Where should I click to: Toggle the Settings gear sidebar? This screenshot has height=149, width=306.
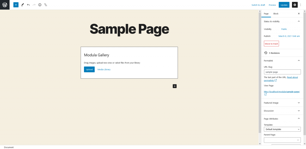[x=295, y=5]
